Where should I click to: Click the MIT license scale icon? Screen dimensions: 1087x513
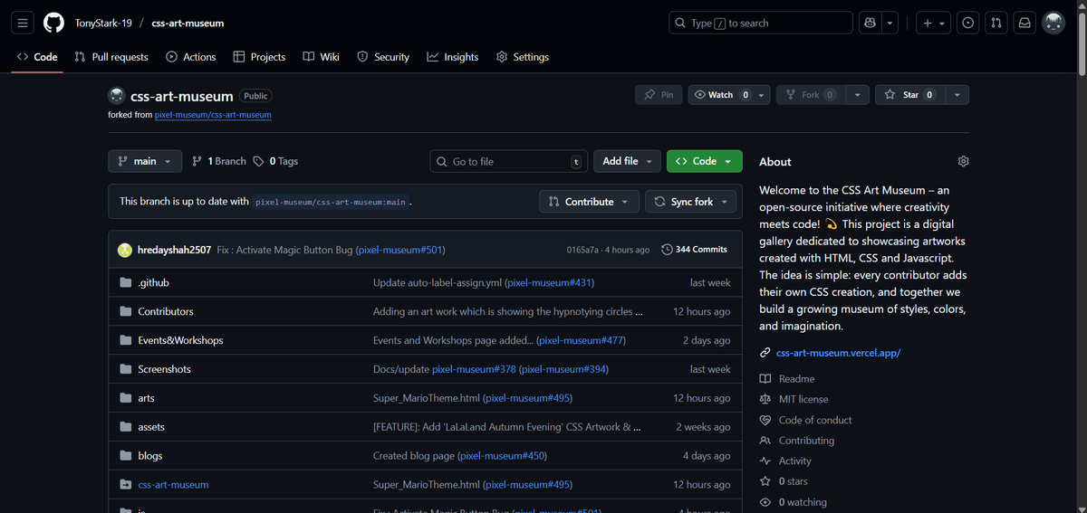pyautogui.click(x=765, y=399)
